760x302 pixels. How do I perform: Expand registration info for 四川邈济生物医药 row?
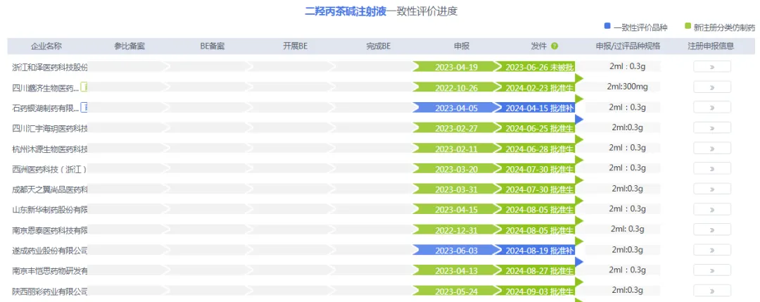[712, 87]
